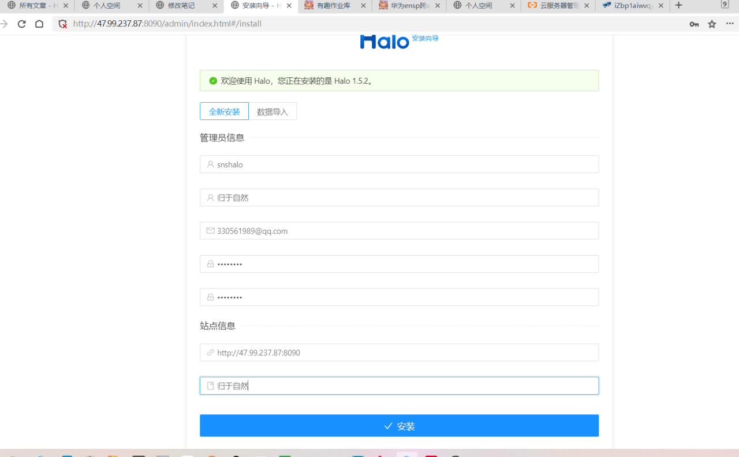Select the 全新安装 option
The image size is (739, 457).
[x=224, y=112]
